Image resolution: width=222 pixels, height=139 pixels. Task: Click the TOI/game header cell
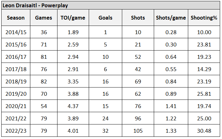tap(73, 18)
